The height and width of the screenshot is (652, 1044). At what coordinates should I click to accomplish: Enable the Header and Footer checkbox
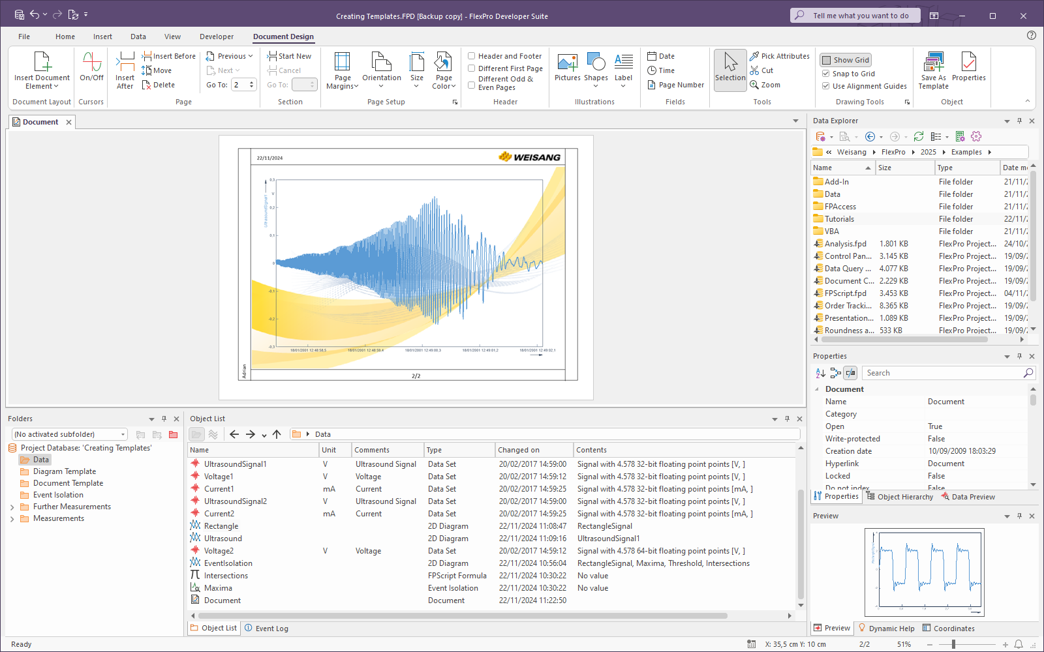coord(472,56)
